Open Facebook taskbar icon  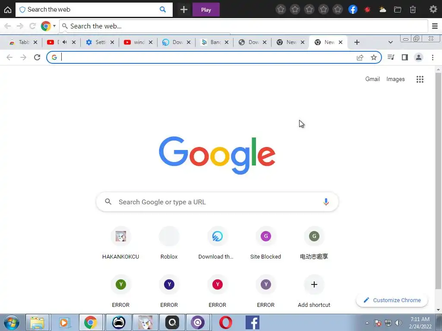click(252, 322)
